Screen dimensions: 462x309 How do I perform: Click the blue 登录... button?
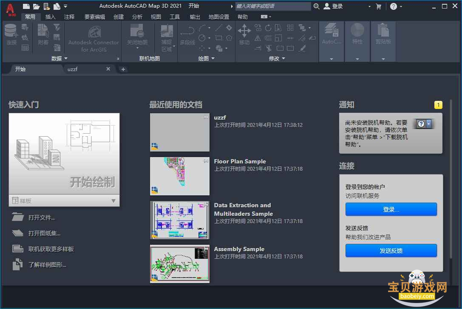391,209
